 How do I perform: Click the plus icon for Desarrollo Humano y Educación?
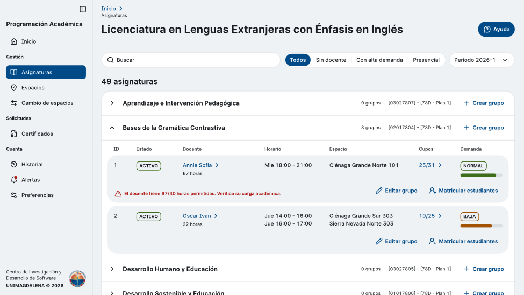click(x=466, y=269)
